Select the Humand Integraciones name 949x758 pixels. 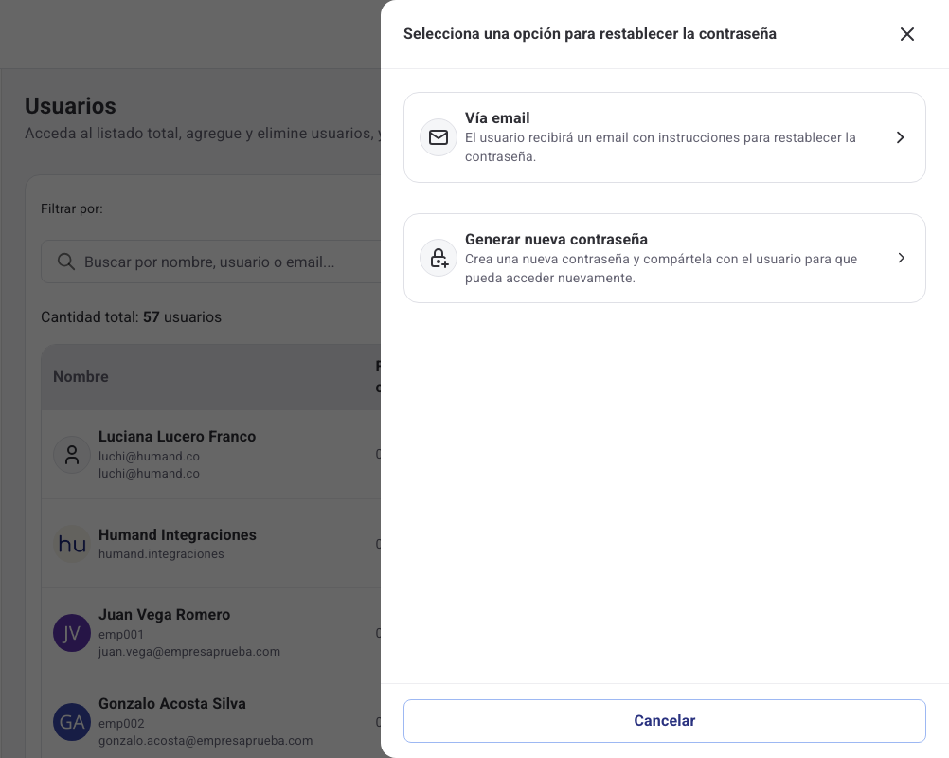[177, 535]
